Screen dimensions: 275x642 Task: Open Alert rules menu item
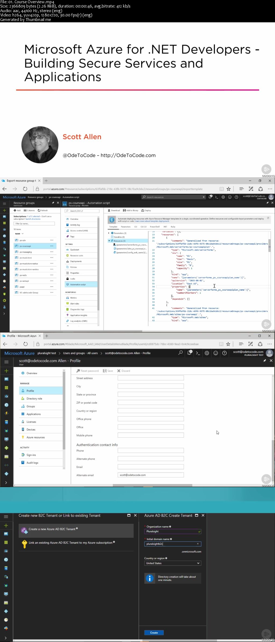coord(81,303)
